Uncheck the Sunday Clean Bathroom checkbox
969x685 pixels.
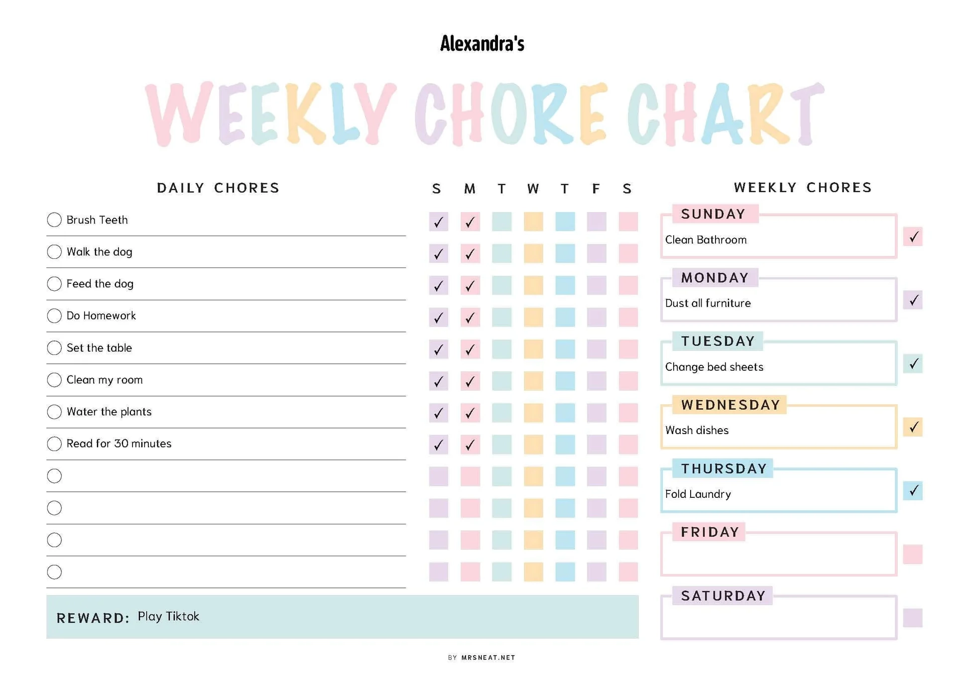(912, 237)
